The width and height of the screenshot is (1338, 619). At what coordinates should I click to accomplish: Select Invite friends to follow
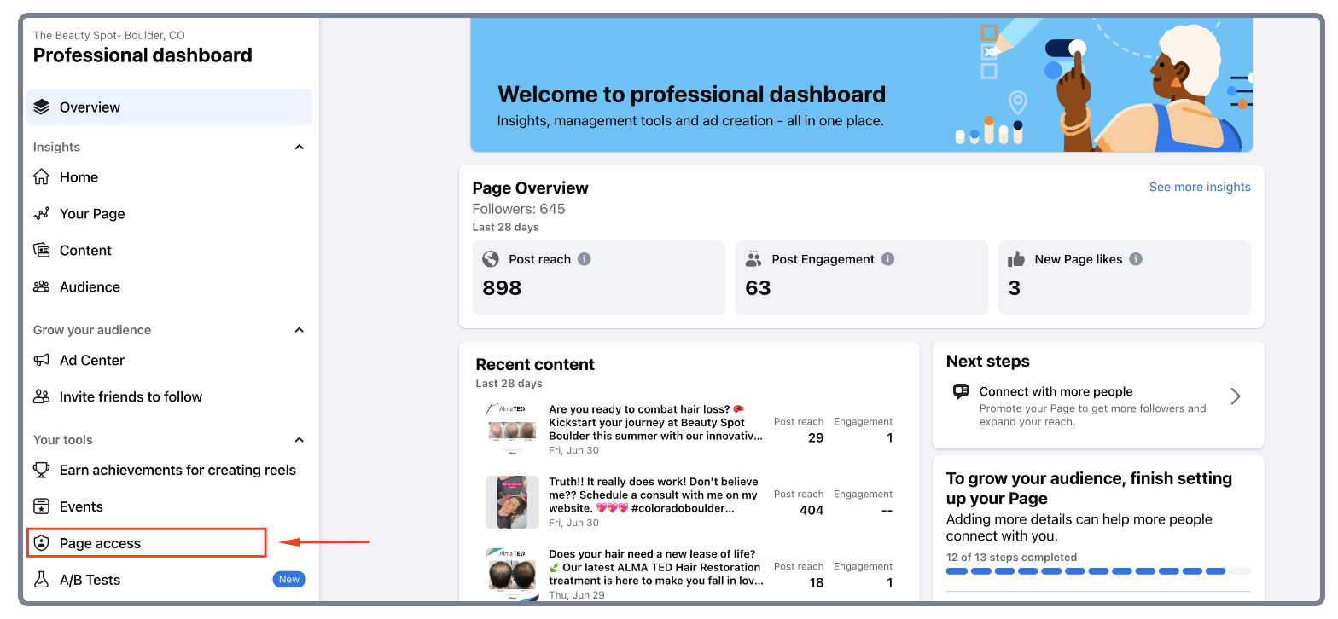pyautogui.click(x=131, y=397)
